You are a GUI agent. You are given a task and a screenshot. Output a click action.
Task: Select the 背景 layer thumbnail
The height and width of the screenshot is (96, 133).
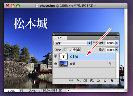point(64,64)
